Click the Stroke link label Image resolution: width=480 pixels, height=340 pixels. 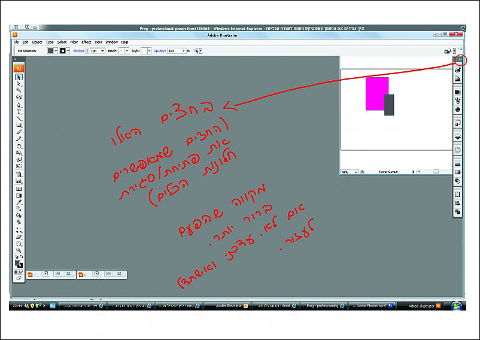coord(78,51)
